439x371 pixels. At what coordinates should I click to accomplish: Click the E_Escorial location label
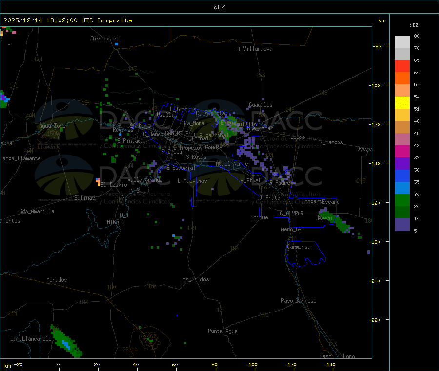point(181,168)
